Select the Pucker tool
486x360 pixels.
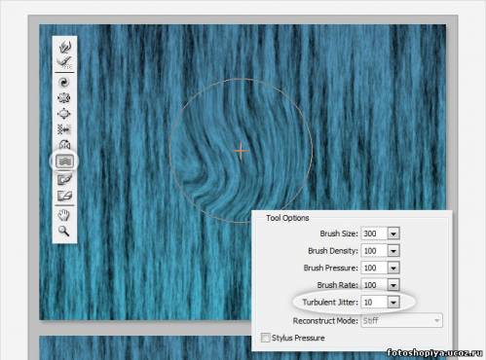pyautogui.click(x=64, y=98)
